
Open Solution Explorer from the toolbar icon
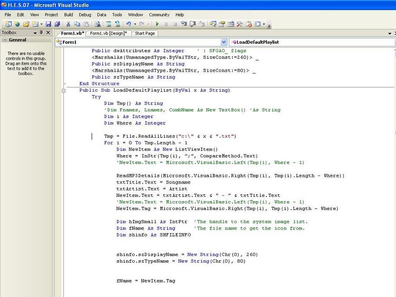[213, 24]
